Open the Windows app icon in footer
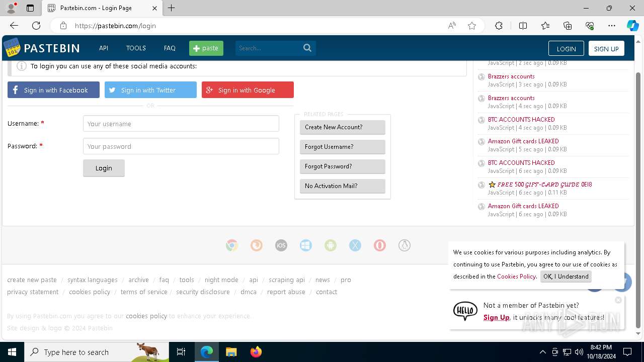The image size is (644, 362). (306, 245)
